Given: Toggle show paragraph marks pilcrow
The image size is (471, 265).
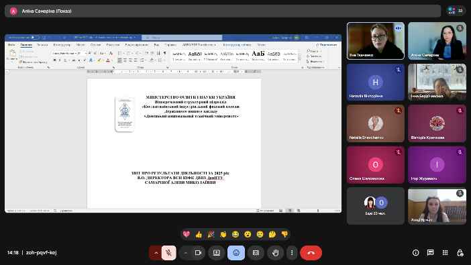Looking at the screenshot, I should (164, 53).
